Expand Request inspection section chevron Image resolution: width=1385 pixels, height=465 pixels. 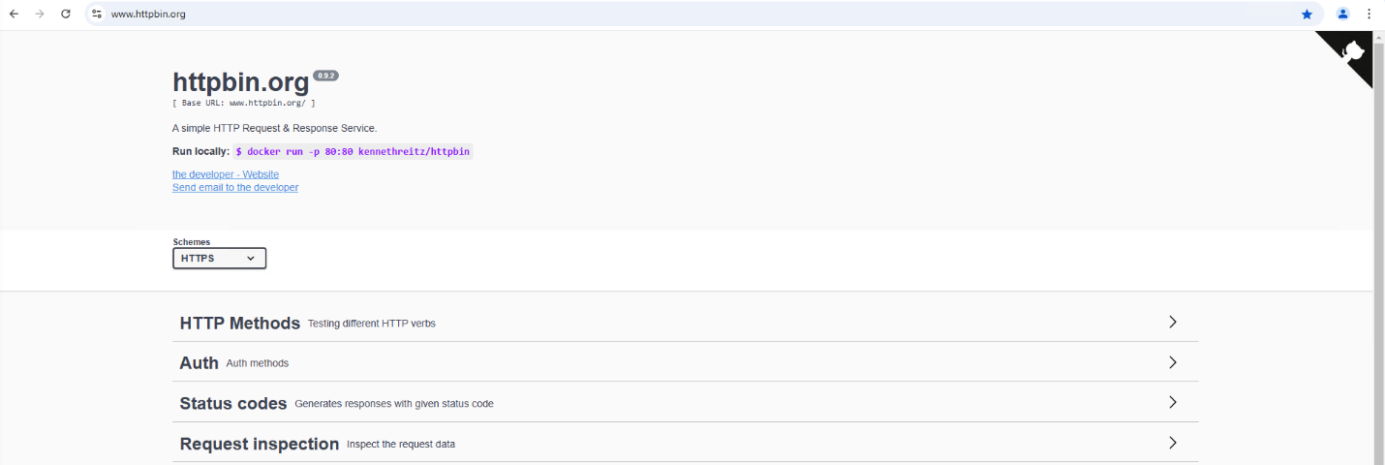click(x=1172, y=443)
